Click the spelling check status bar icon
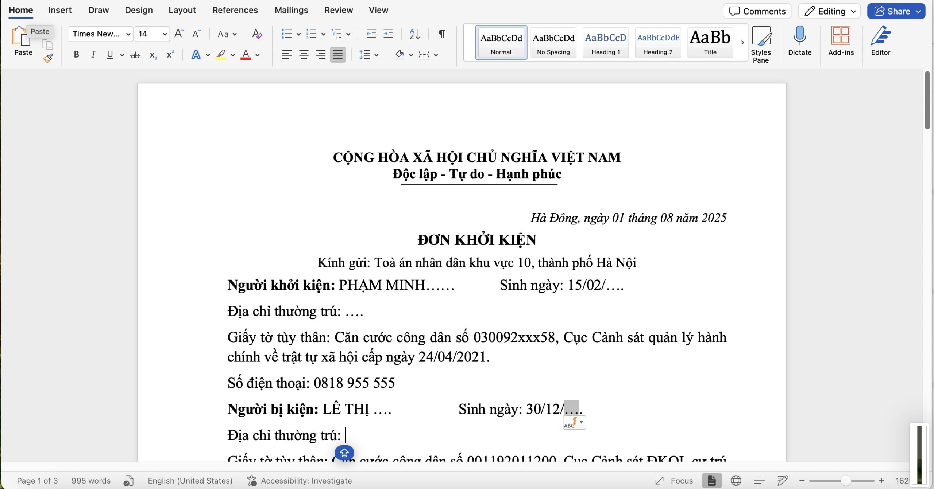The height and width of the screenshot is (489, 934). [128, 481]
